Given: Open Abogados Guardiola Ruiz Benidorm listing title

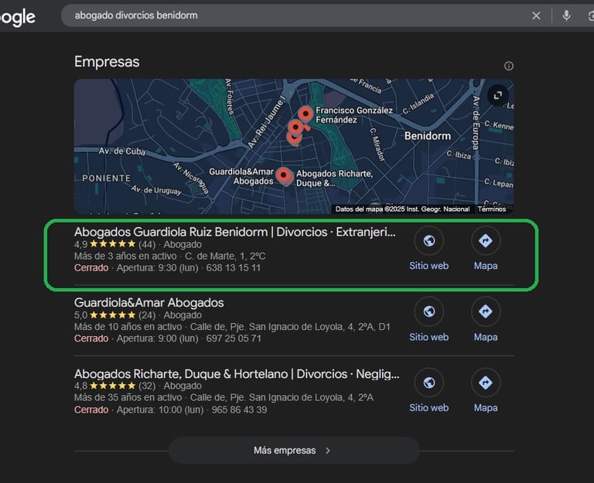Looking at the screenshot, I should (x=235, y=232).
